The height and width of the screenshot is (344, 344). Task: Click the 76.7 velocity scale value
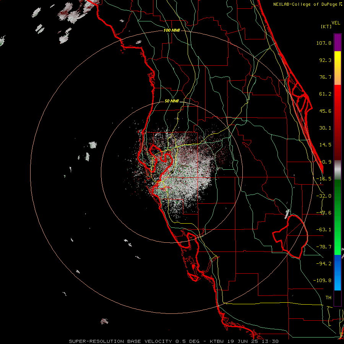(x=325, y=77)
